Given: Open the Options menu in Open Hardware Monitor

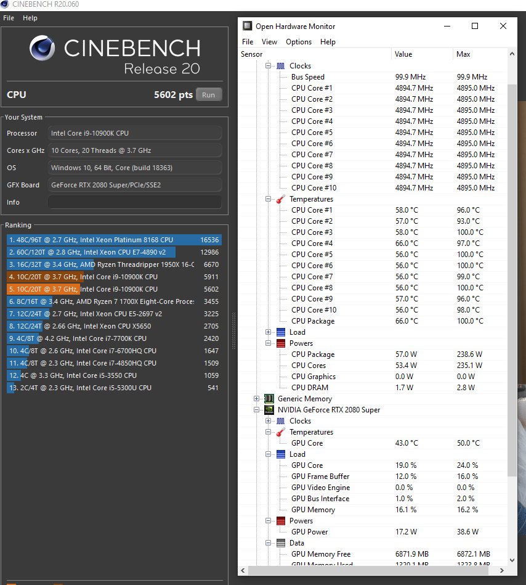Looking at the screenshot, I should click(x=299, y=42).
